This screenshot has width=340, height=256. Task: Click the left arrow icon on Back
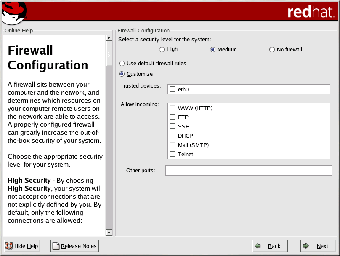[x=258, y=246]
